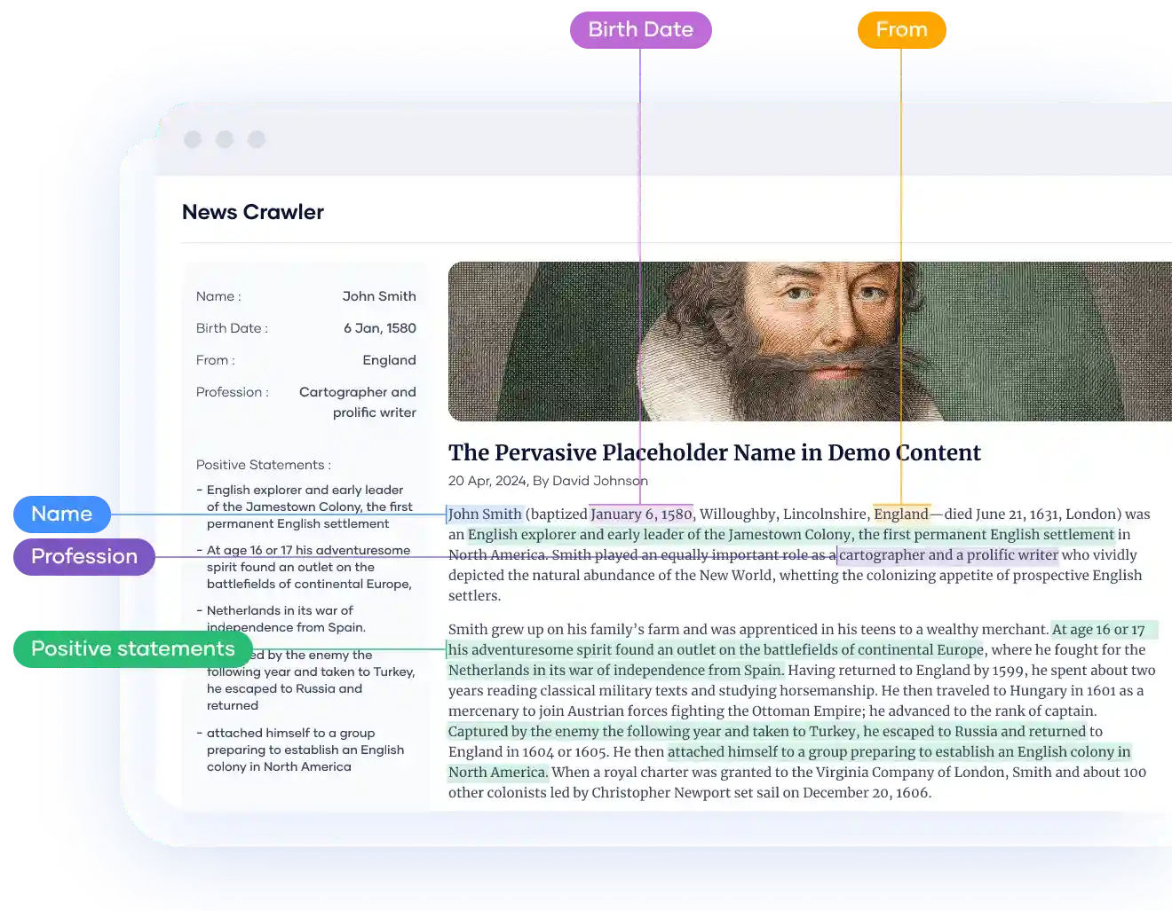The image size is (1172, 911).
Task: Click the purple Birth Date annotation tag
Action: (x=640, y=29)
